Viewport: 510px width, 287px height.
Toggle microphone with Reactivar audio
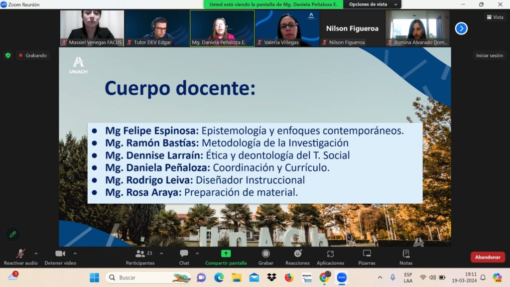[x=21, y=257]
